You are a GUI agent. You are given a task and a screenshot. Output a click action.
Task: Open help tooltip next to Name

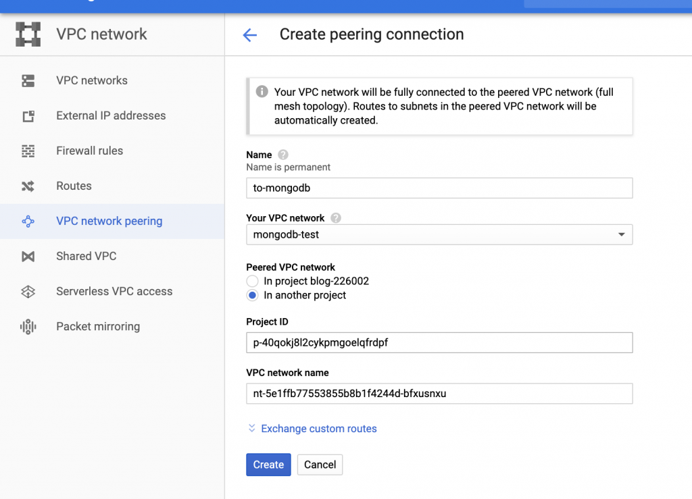pos(283,155)
